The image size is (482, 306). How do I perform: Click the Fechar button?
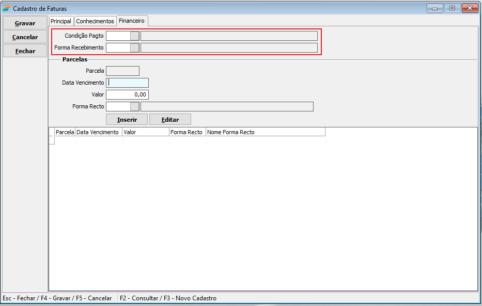tap(25, 51)
